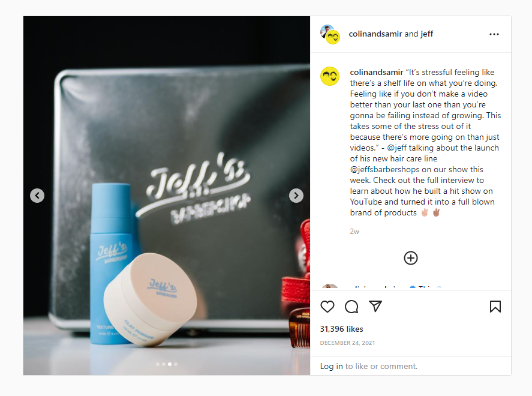This screenshot has height=396, width=532.
Task: Click the Log in link
Action: (x=331, y=366)
